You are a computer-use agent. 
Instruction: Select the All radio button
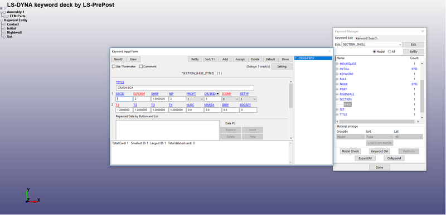pyautogui.click(x=389, y=52)
